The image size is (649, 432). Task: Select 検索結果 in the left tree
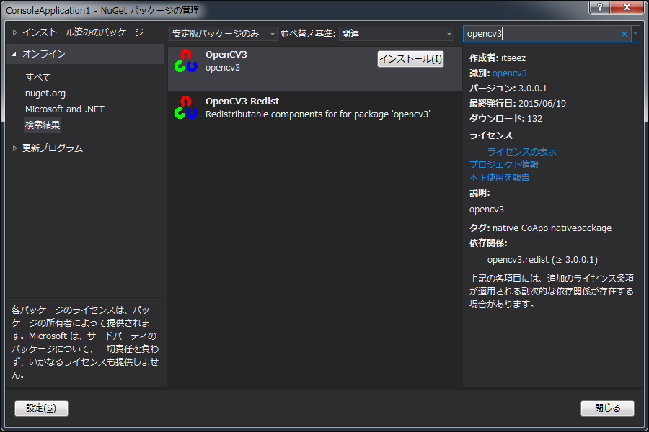coord(43,125)
